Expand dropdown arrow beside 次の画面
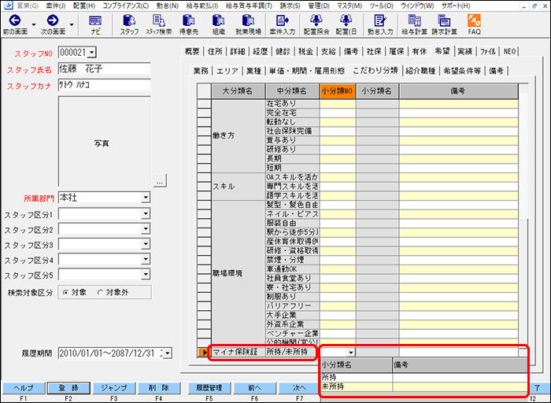 72,24
